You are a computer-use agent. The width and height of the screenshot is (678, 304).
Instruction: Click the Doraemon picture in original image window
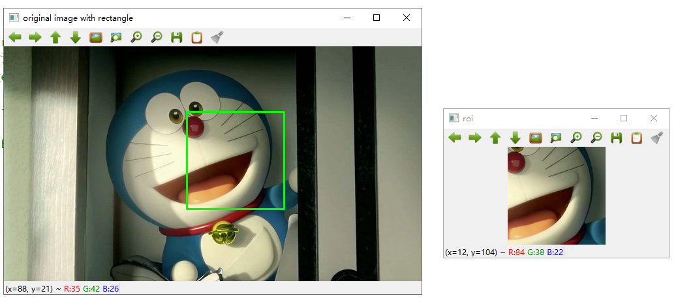pos(213,164)
